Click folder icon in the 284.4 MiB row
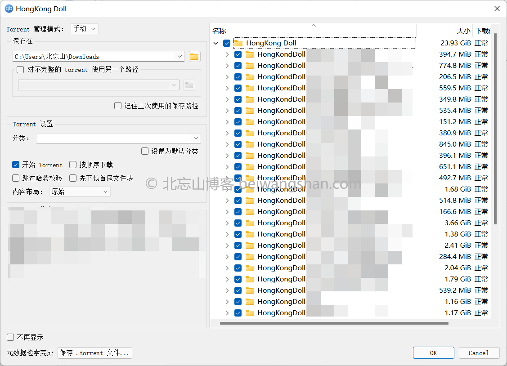The height and width of the screenshot is (366, 507). 250,257
